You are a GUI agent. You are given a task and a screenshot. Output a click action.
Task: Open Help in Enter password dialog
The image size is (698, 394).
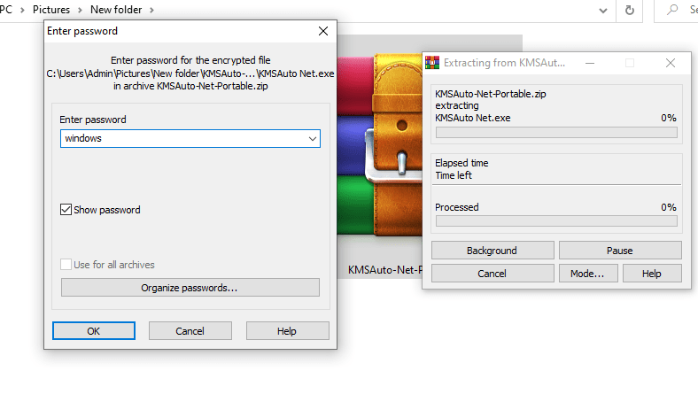pos(287,331)
